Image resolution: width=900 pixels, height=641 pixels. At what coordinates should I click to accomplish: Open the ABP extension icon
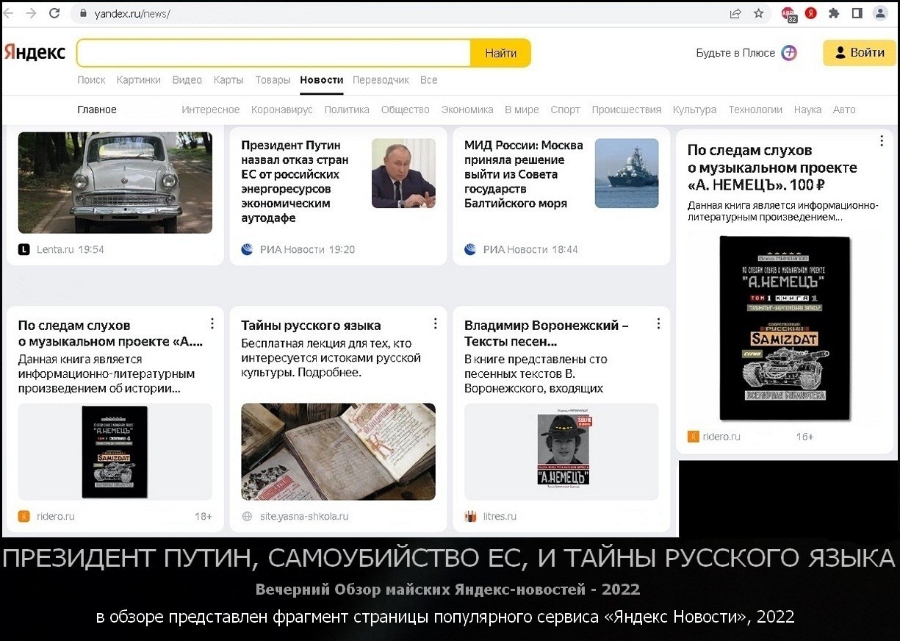coord(788,14)
